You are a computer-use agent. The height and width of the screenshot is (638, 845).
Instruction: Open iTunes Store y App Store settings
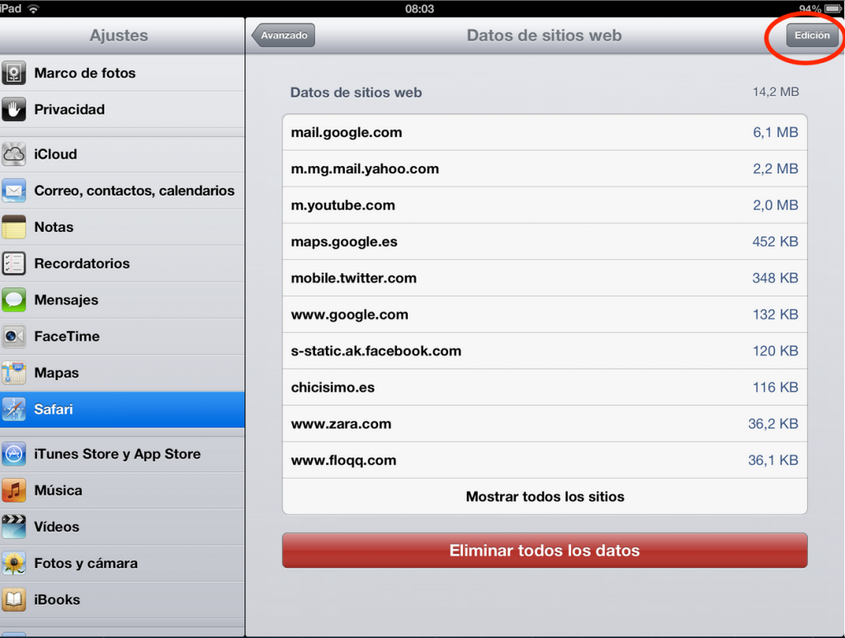[x=122, y=454]
